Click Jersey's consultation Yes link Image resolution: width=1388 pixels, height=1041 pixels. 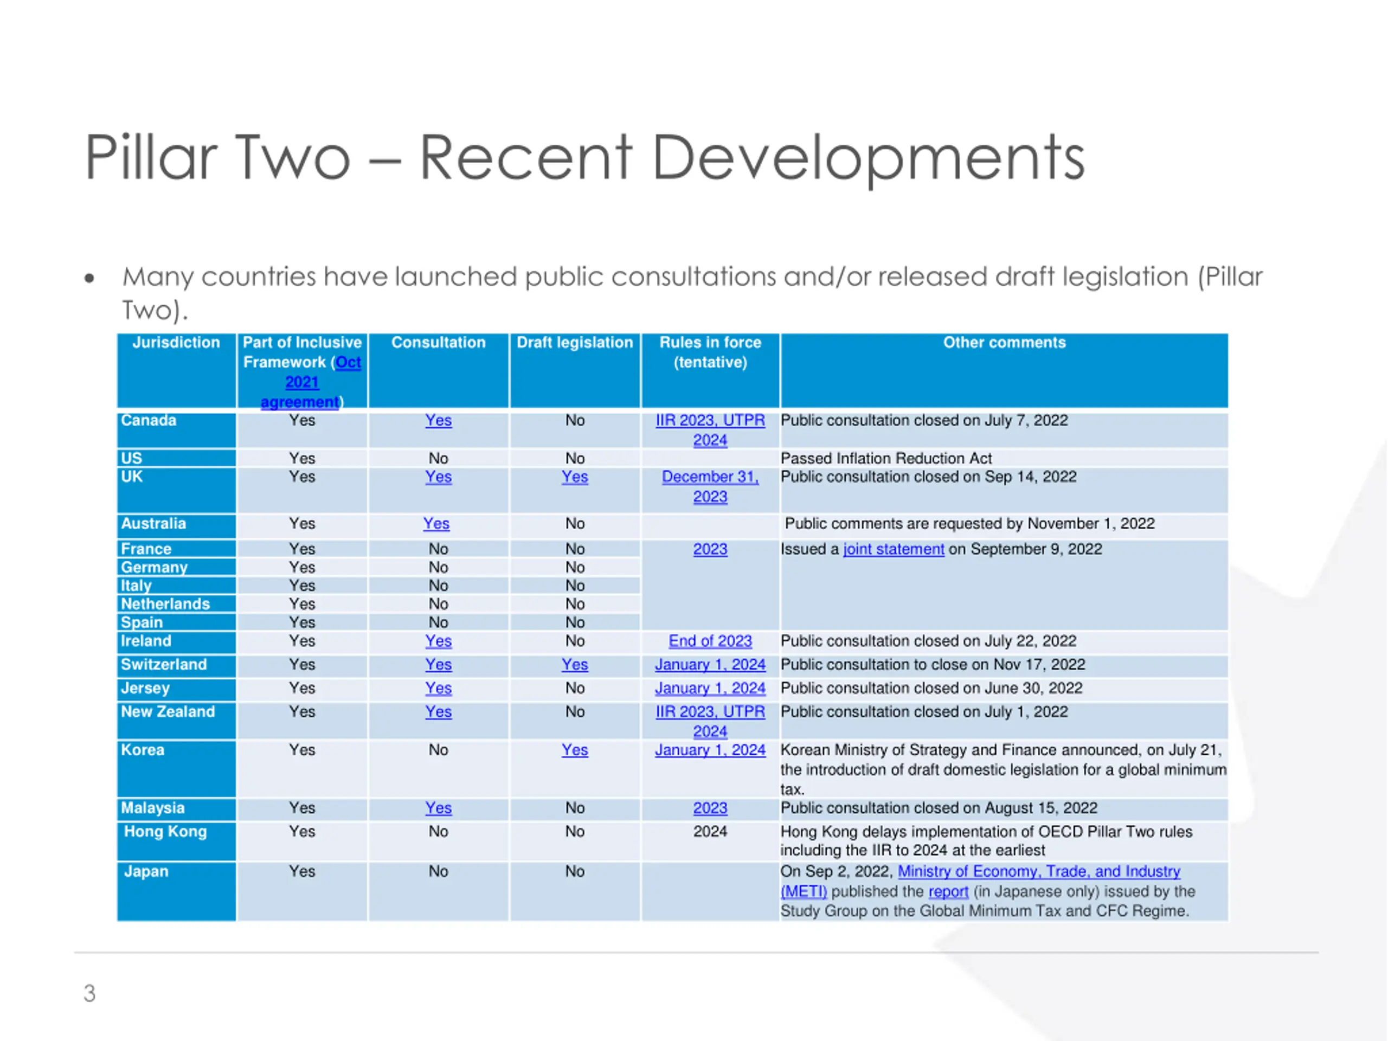438,689
